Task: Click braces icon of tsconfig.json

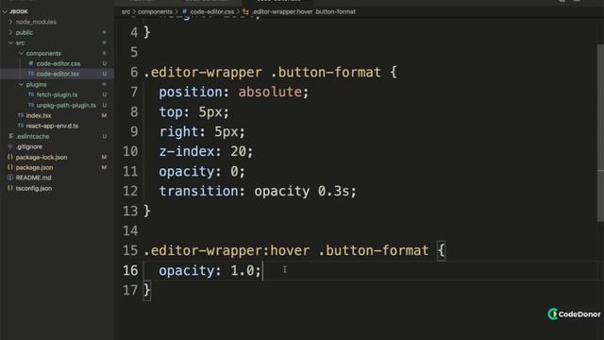Action: (x=10, y=188)
